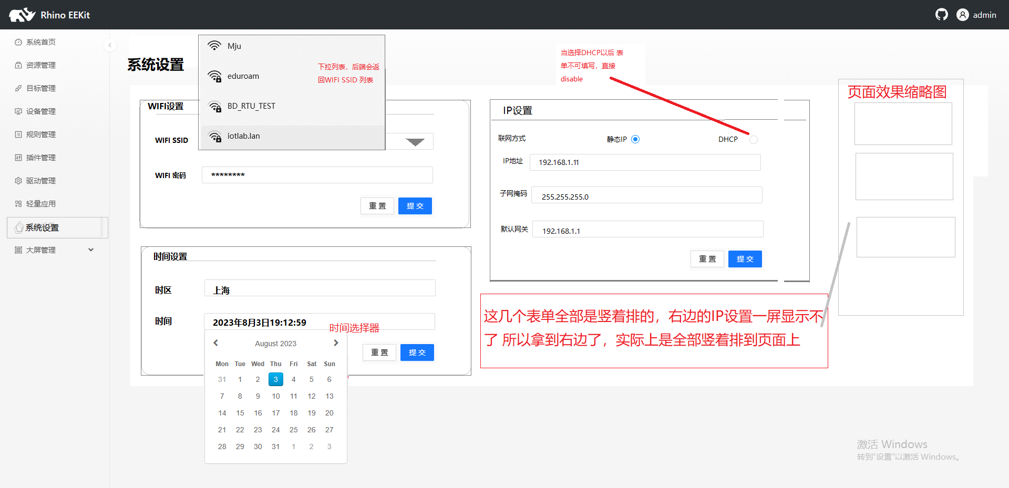Open the GitHub icon in the top bar
This screenshot has width=1009, height=488.
point(941,14)
